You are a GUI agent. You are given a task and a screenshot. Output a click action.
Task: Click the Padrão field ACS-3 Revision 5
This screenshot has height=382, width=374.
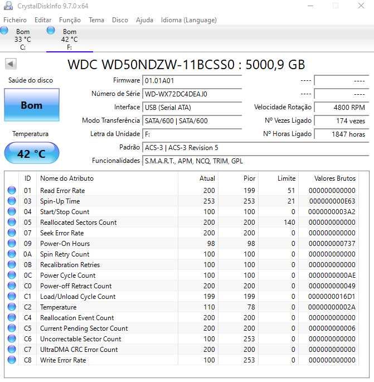coord(256,148)
